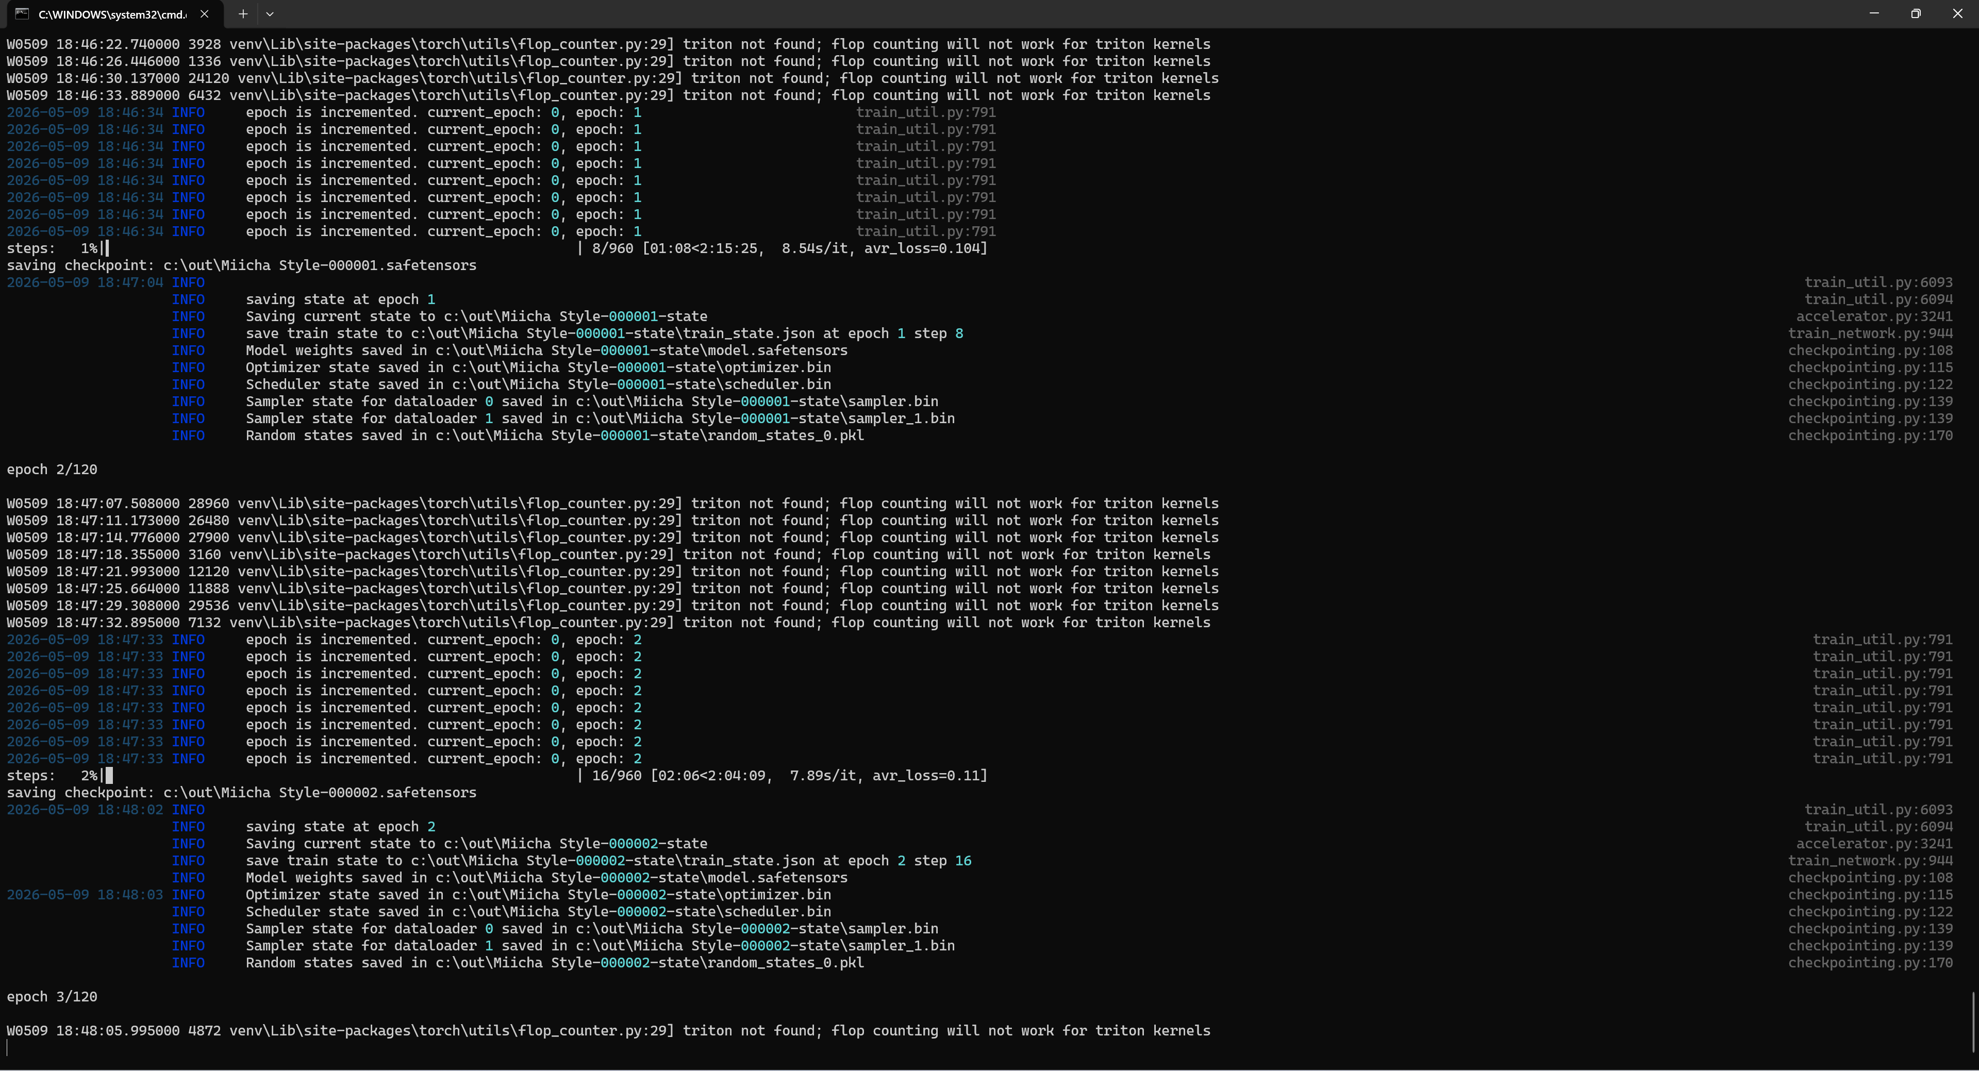The height and width of the screenshot is (1071, 1979).
Task: Click 'Model weights saved' line for 000001-state
Action: (x=547, y=350)
